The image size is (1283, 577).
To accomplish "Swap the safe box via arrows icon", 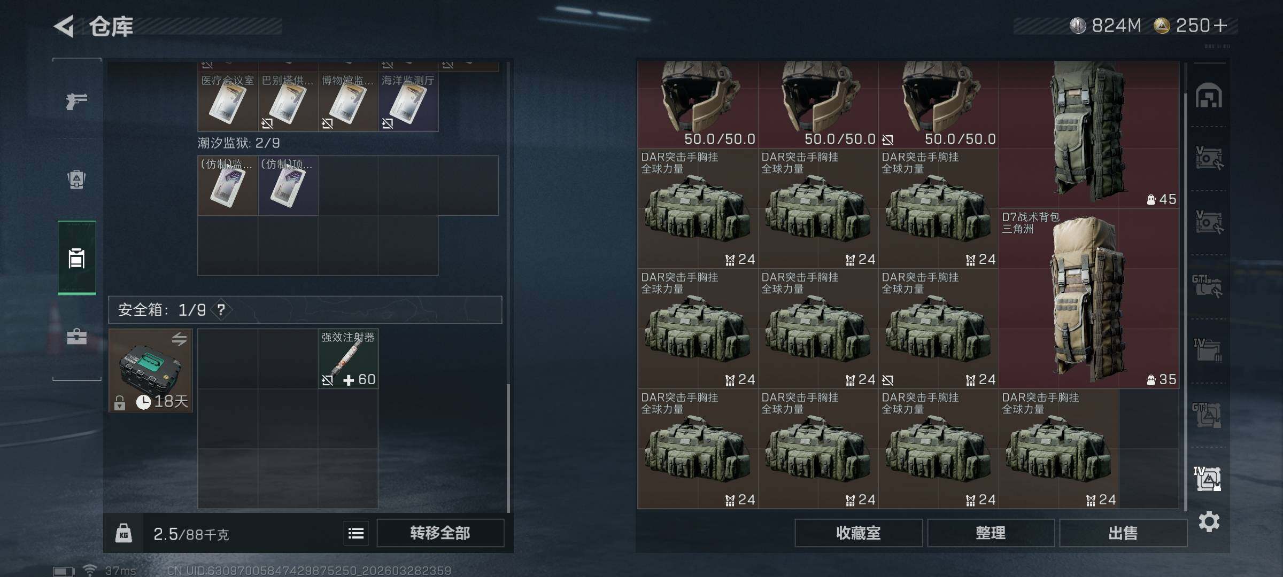I will click(179, 339).
